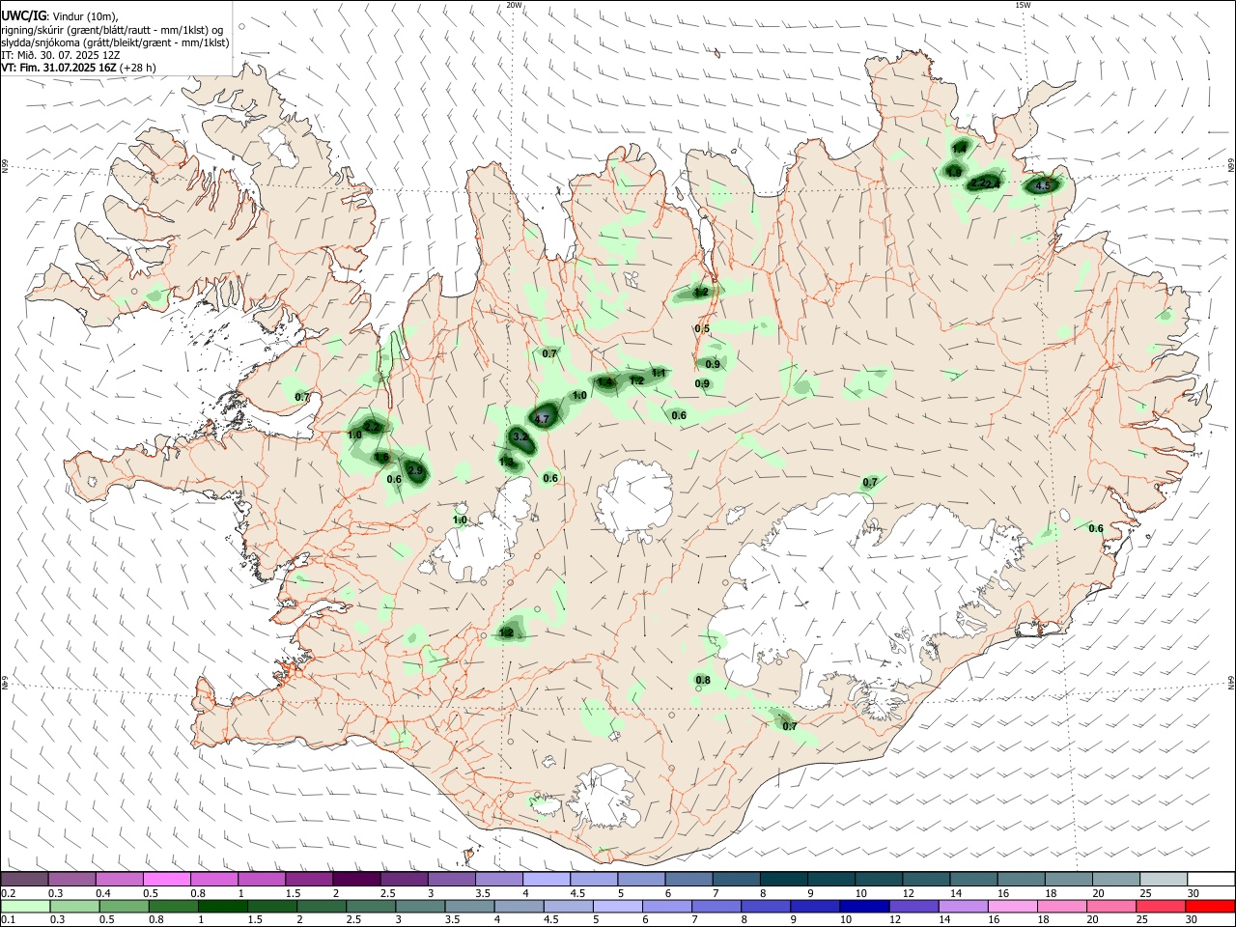
Task: Click the 2.9 precipitation value on the map
Action: (416, 471)
